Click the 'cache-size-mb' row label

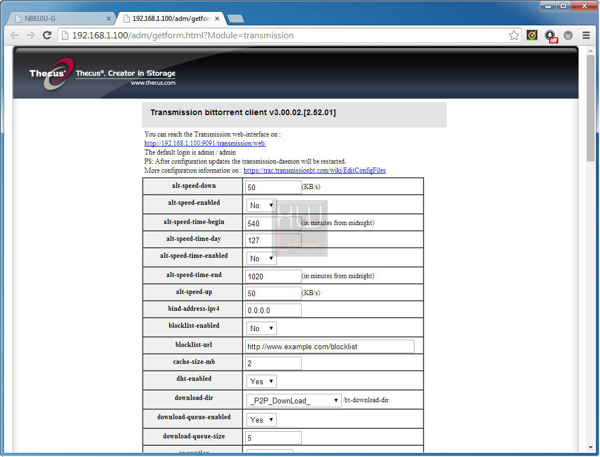click(193, 362)
